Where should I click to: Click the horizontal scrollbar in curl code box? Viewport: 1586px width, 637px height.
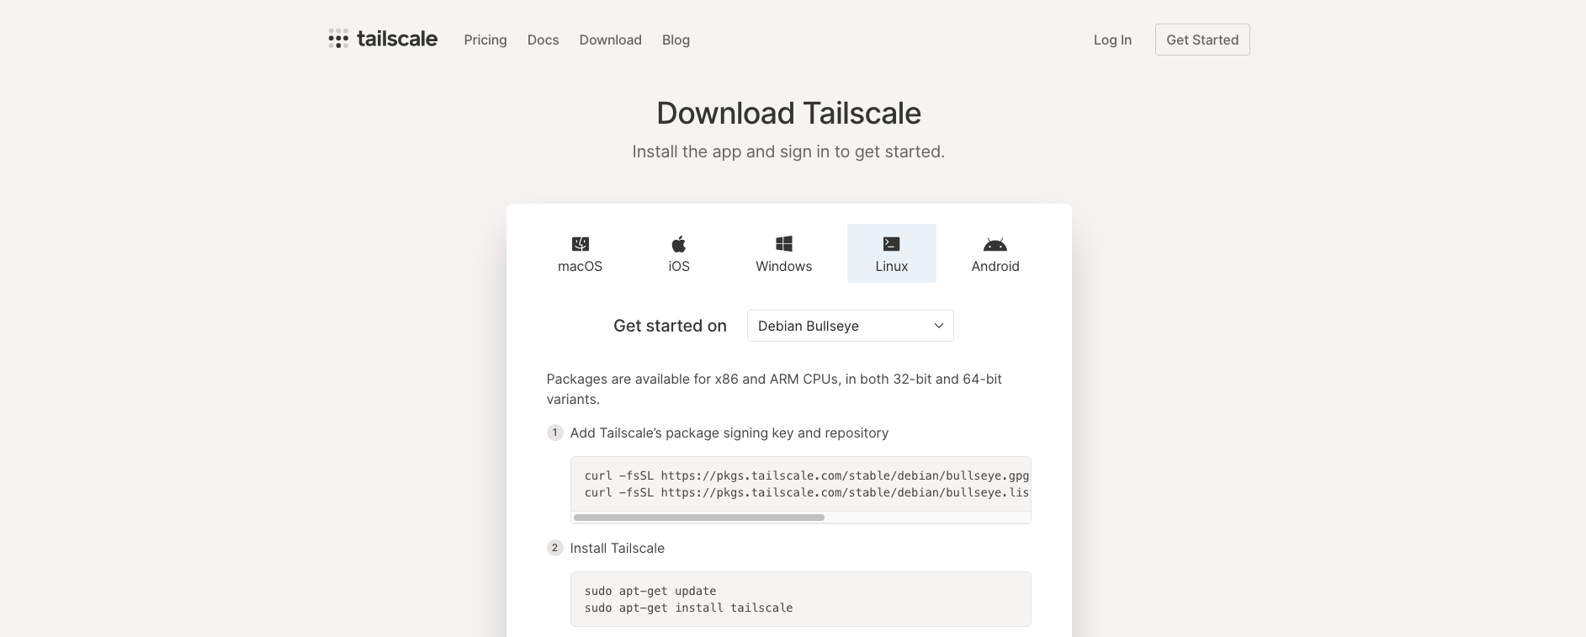pos(699,518)
